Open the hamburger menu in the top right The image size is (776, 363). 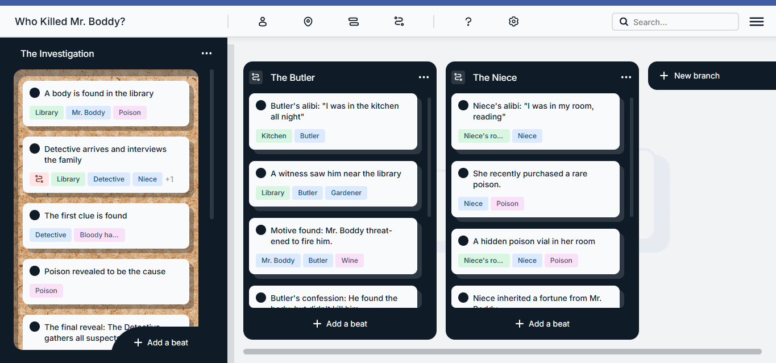pyautogui.click(x=756, y=22)
